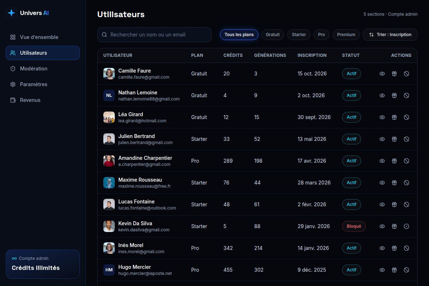Open the eye icon for Nathan Lemoine
This screenshot has height=286, width=429.
(x=382, y=95)
